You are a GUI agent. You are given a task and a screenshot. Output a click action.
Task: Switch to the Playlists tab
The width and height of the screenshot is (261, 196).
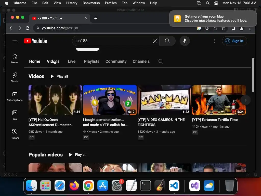(x=92, y=61)
